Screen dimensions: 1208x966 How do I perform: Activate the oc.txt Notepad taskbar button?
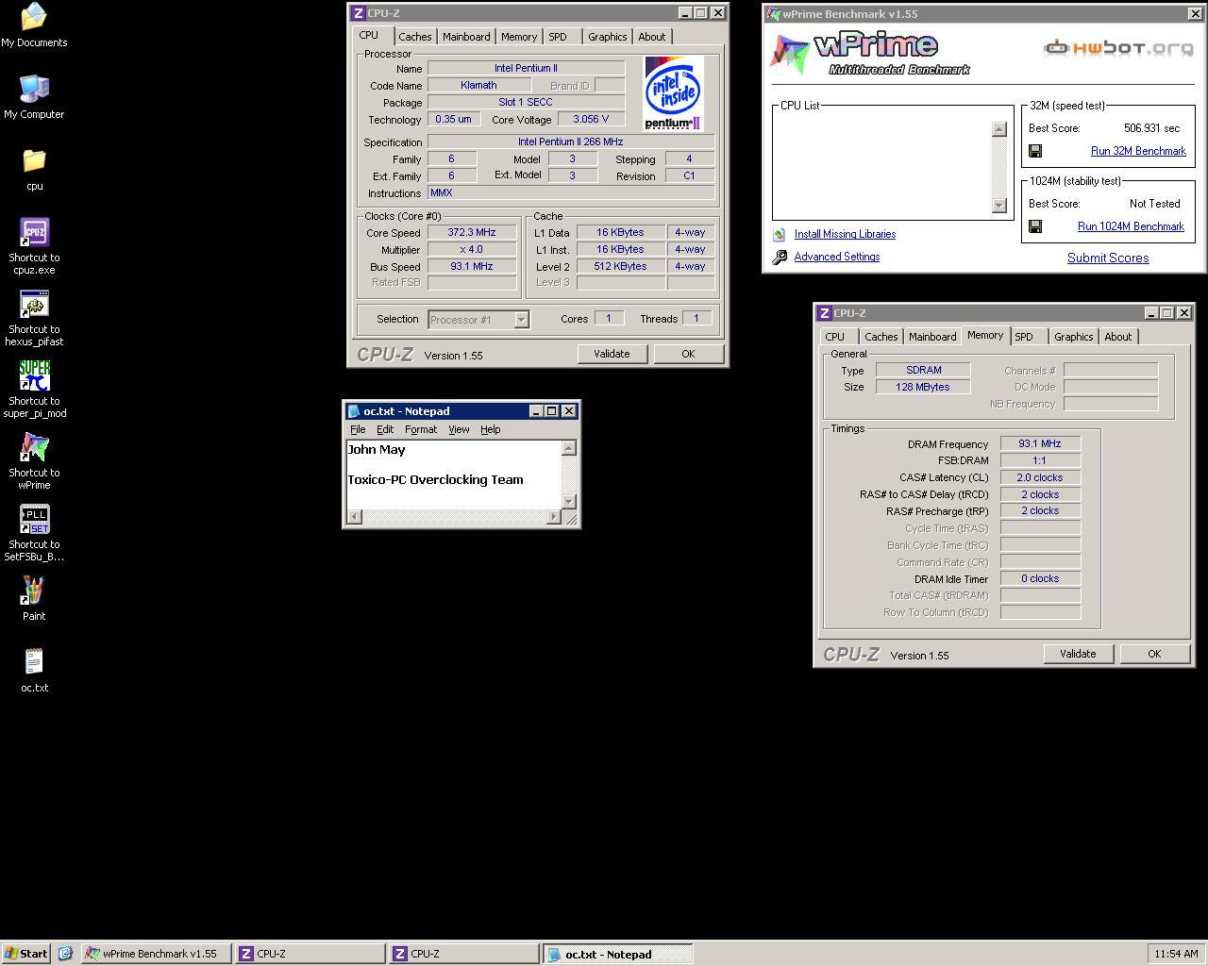617,954
